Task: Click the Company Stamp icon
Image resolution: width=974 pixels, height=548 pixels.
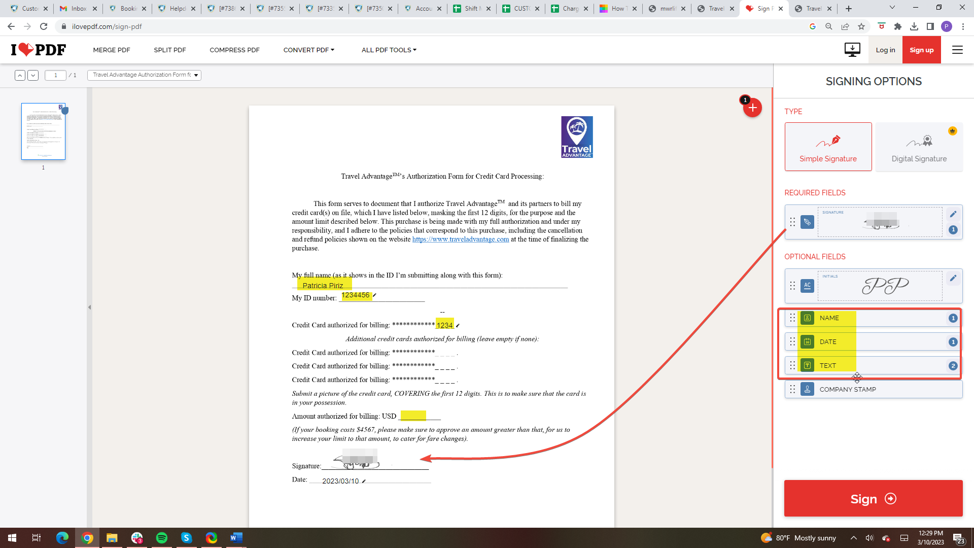Action: [x=807, y=389]
